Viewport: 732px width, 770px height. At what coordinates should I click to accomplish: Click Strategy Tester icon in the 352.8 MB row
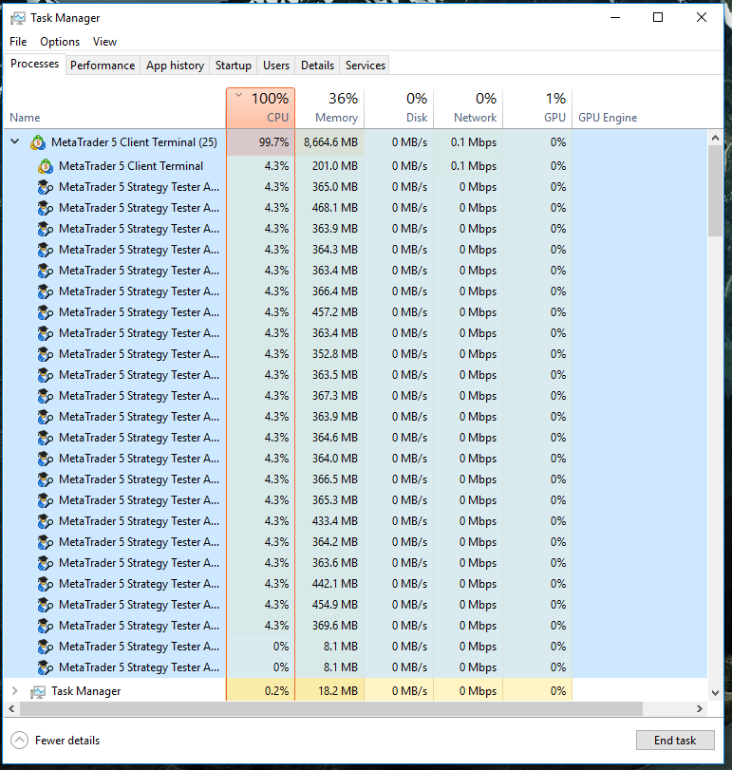pos(46,354)
